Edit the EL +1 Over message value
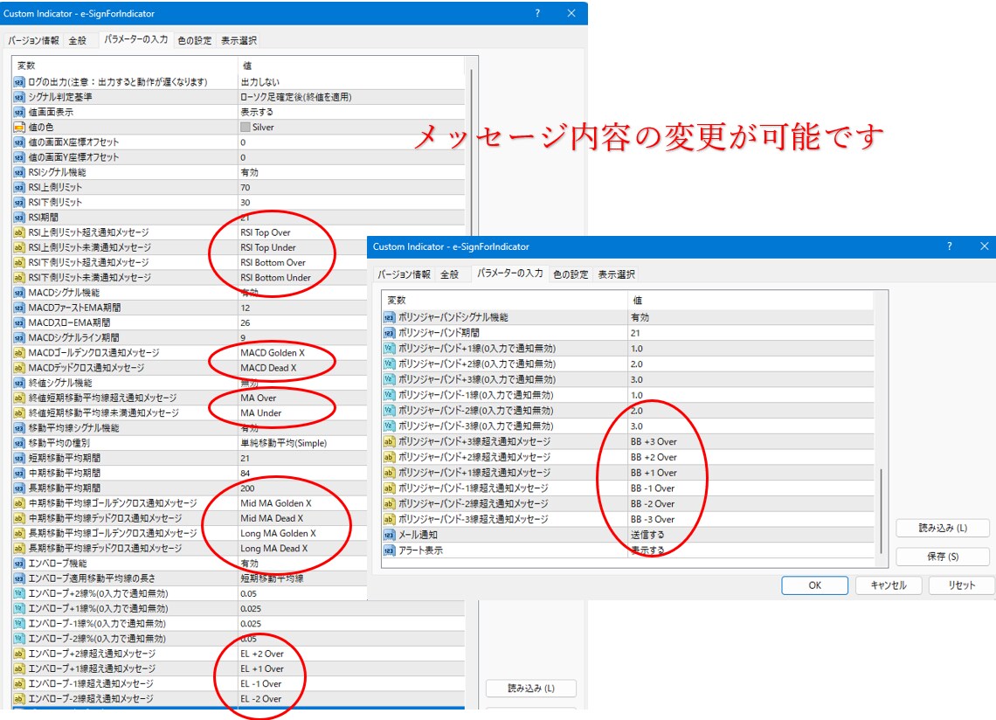 click(350, 668)
